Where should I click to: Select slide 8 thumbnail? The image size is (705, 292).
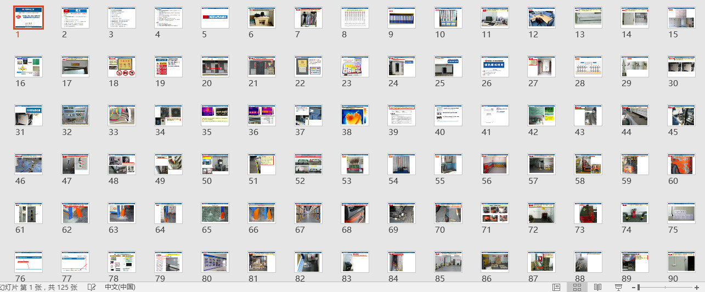point(355,18)
